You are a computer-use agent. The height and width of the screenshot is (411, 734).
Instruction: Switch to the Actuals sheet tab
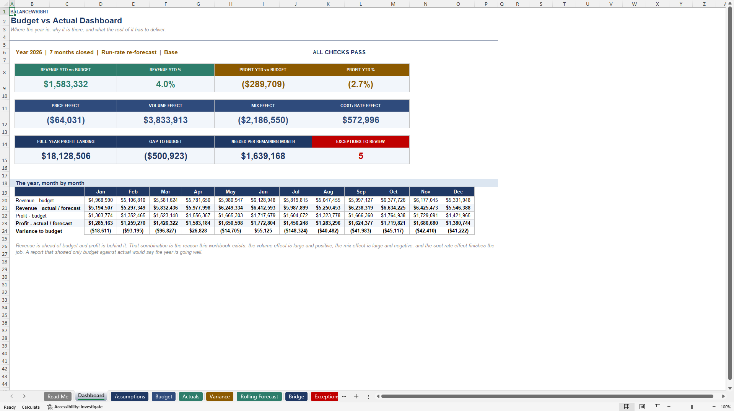pos(191,396)
